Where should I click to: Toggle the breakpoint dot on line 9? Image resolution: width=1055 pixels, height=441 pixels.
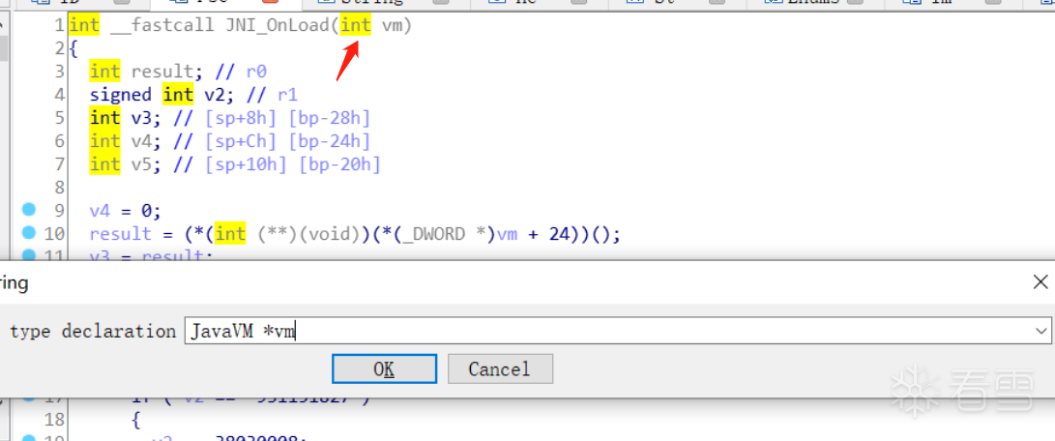tap(28, 210)
